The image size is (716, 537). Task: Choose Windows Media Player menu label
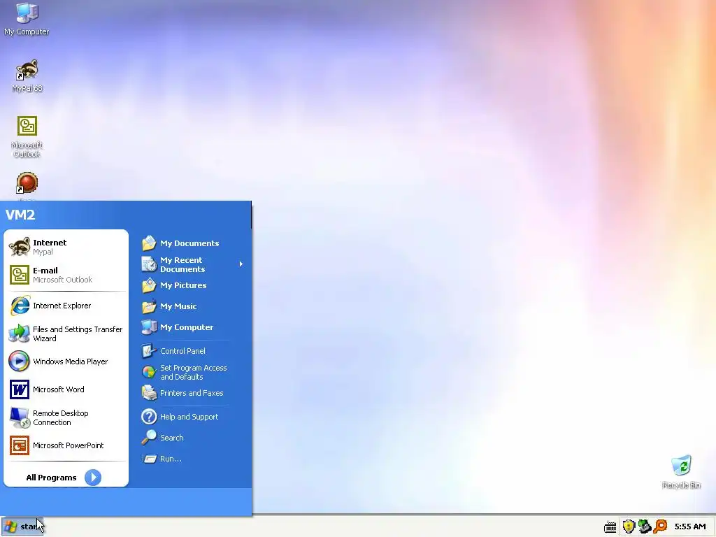point(71,361)
